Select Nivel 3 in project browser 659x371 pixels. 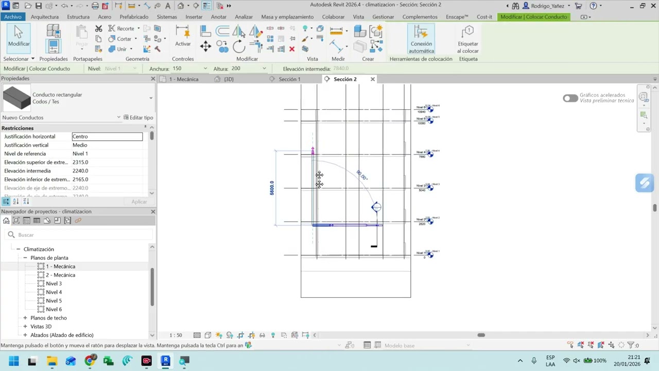click(x=54, y=283)
